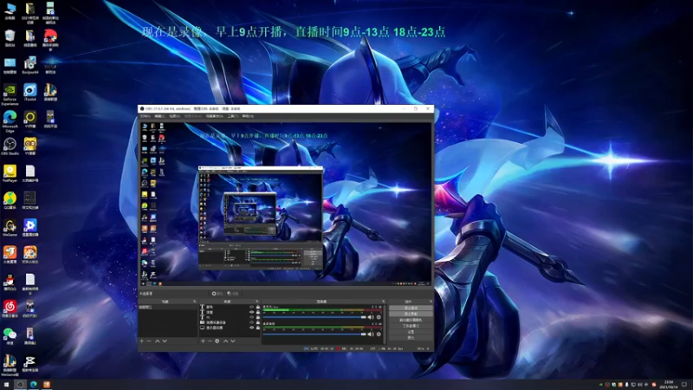Open the QQ Music desktop icon

(10, 200)
